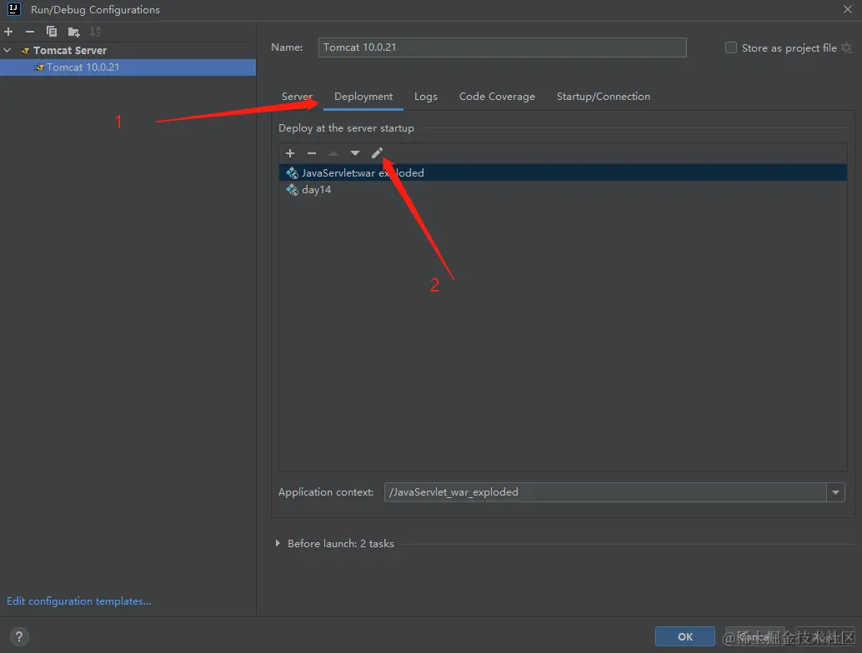
Task: Select the Tomcat Server group row
Action: tap(128, 51)
